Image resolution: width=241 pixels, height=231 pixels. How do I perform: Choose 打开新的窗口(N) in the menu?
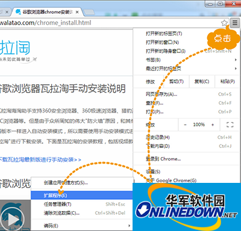coord(186,42)
